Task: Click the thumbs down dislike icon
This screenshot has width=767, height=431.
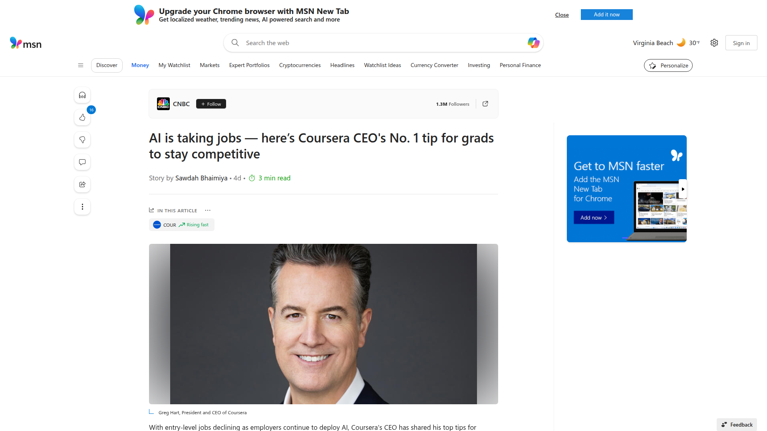Action: click(x=82, y=140)
